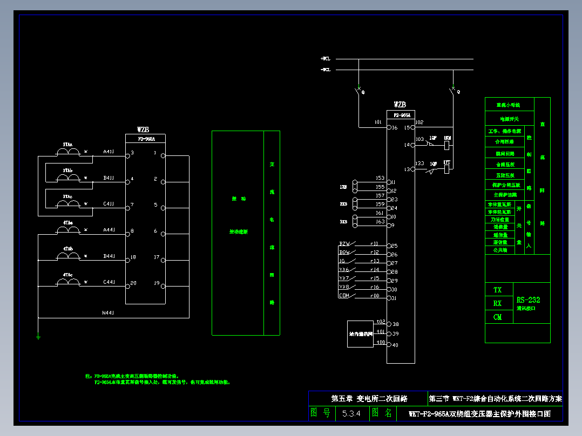Click the WKT-F2-965A drawing name text
Screen dimensions: 582x436
479,414
